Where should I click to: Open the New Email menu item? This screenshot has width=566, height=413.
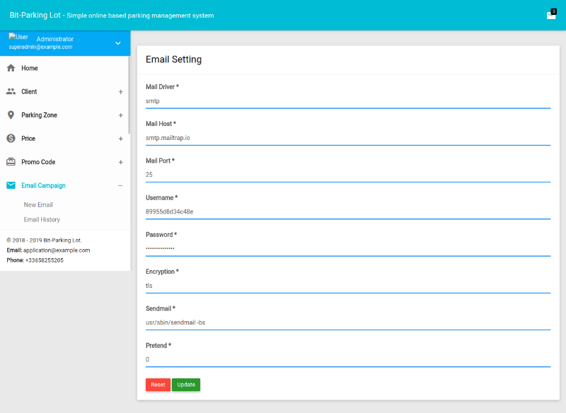pyautogui.click(x=38, y=205)
